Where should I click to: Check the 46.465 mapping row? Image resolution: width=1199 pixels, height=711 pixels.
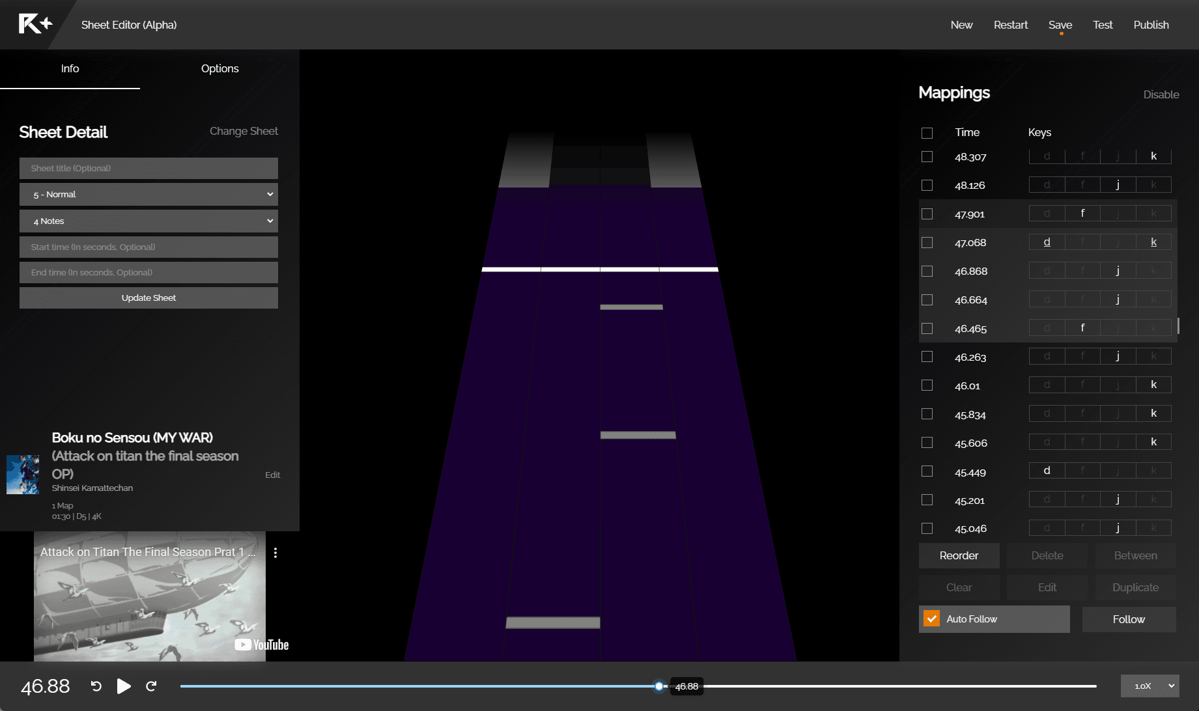click(927, 329)
